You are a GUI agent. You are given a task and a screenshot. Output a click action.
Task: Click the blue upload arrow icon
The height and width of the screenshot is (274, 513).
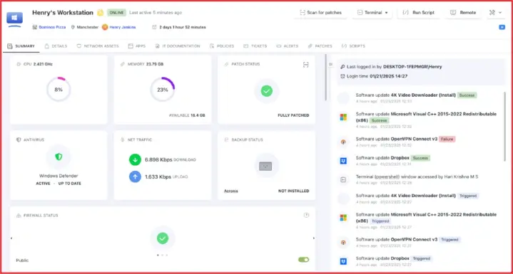point(135,176)
